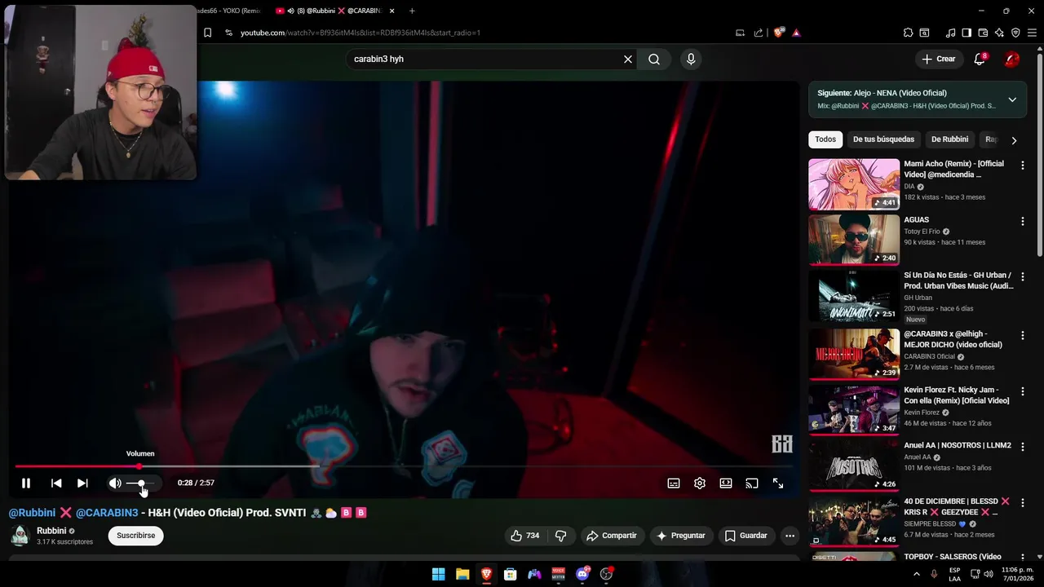Open options for Anuel AA NOSOTROS
Screen dimensions: 1044x587
[x=1022, y=447]
